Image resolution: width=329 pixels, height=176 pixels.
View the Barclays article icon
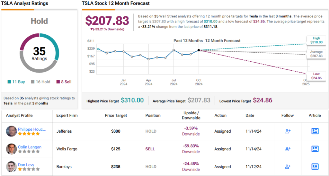pos(315,166)
